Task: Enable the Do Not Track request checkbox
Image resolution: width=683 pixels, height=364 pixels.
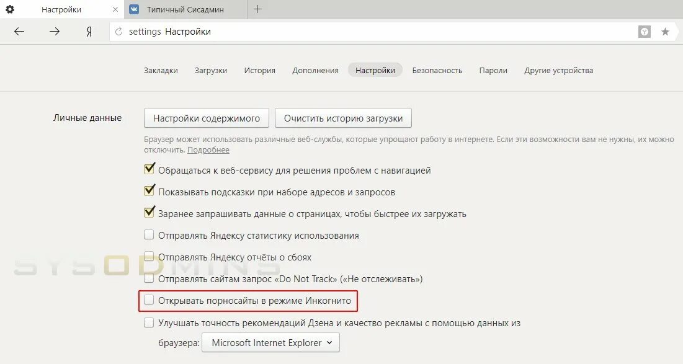Action: coord(149,278)
